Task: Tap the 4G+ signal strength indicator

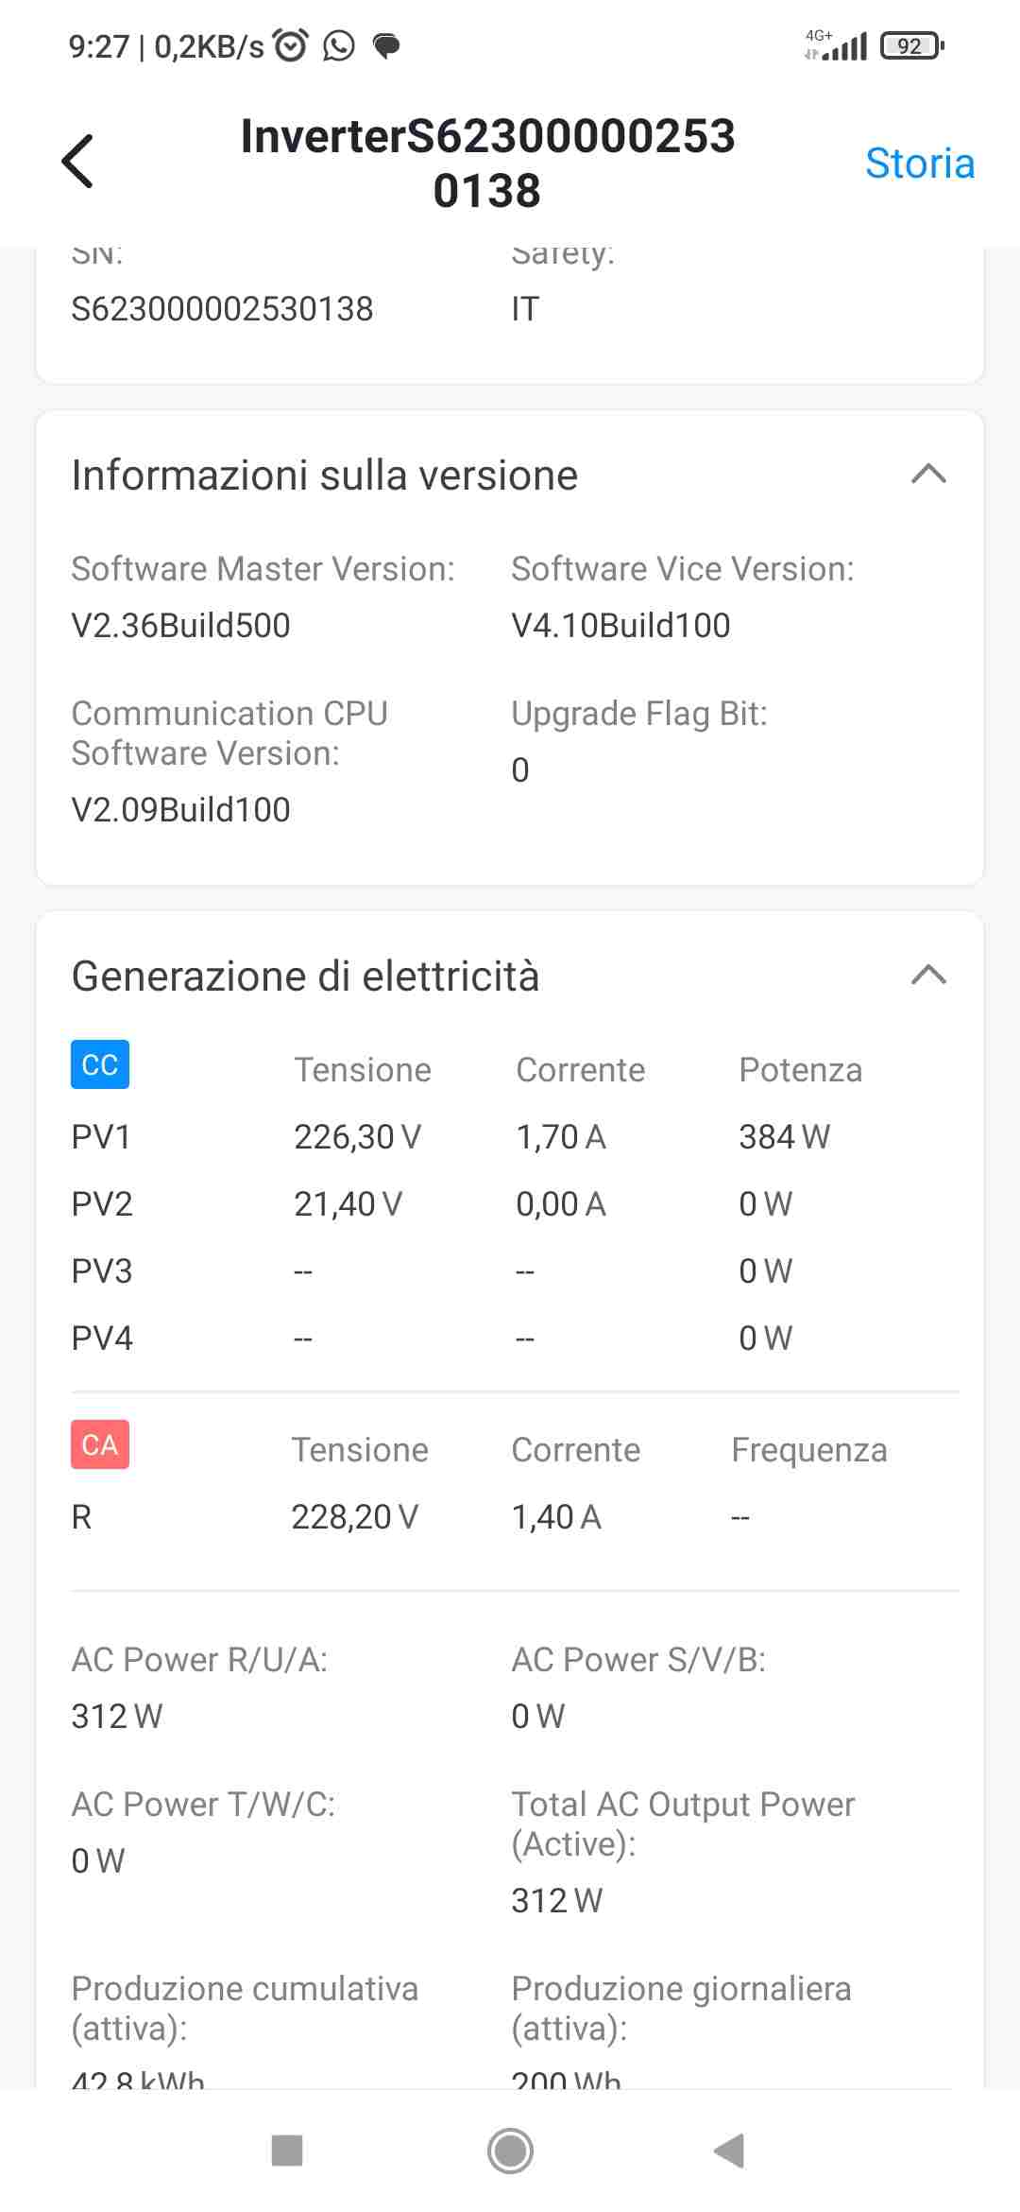Action: [x=837, y=45]
